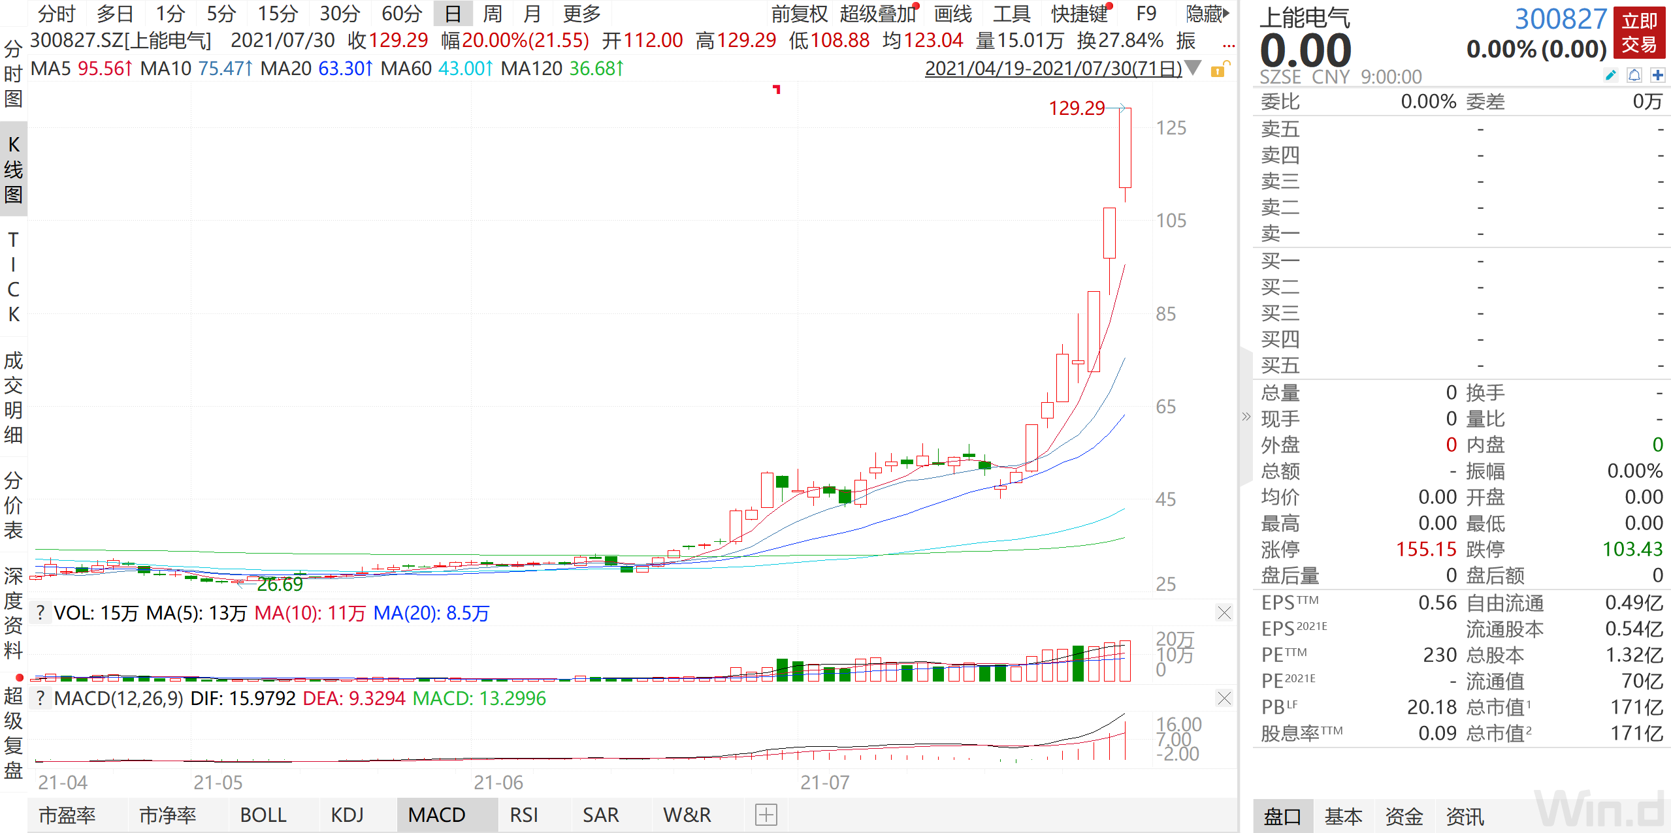
Task: Switch to 多日 multi-day period
Action: (115, 13)
